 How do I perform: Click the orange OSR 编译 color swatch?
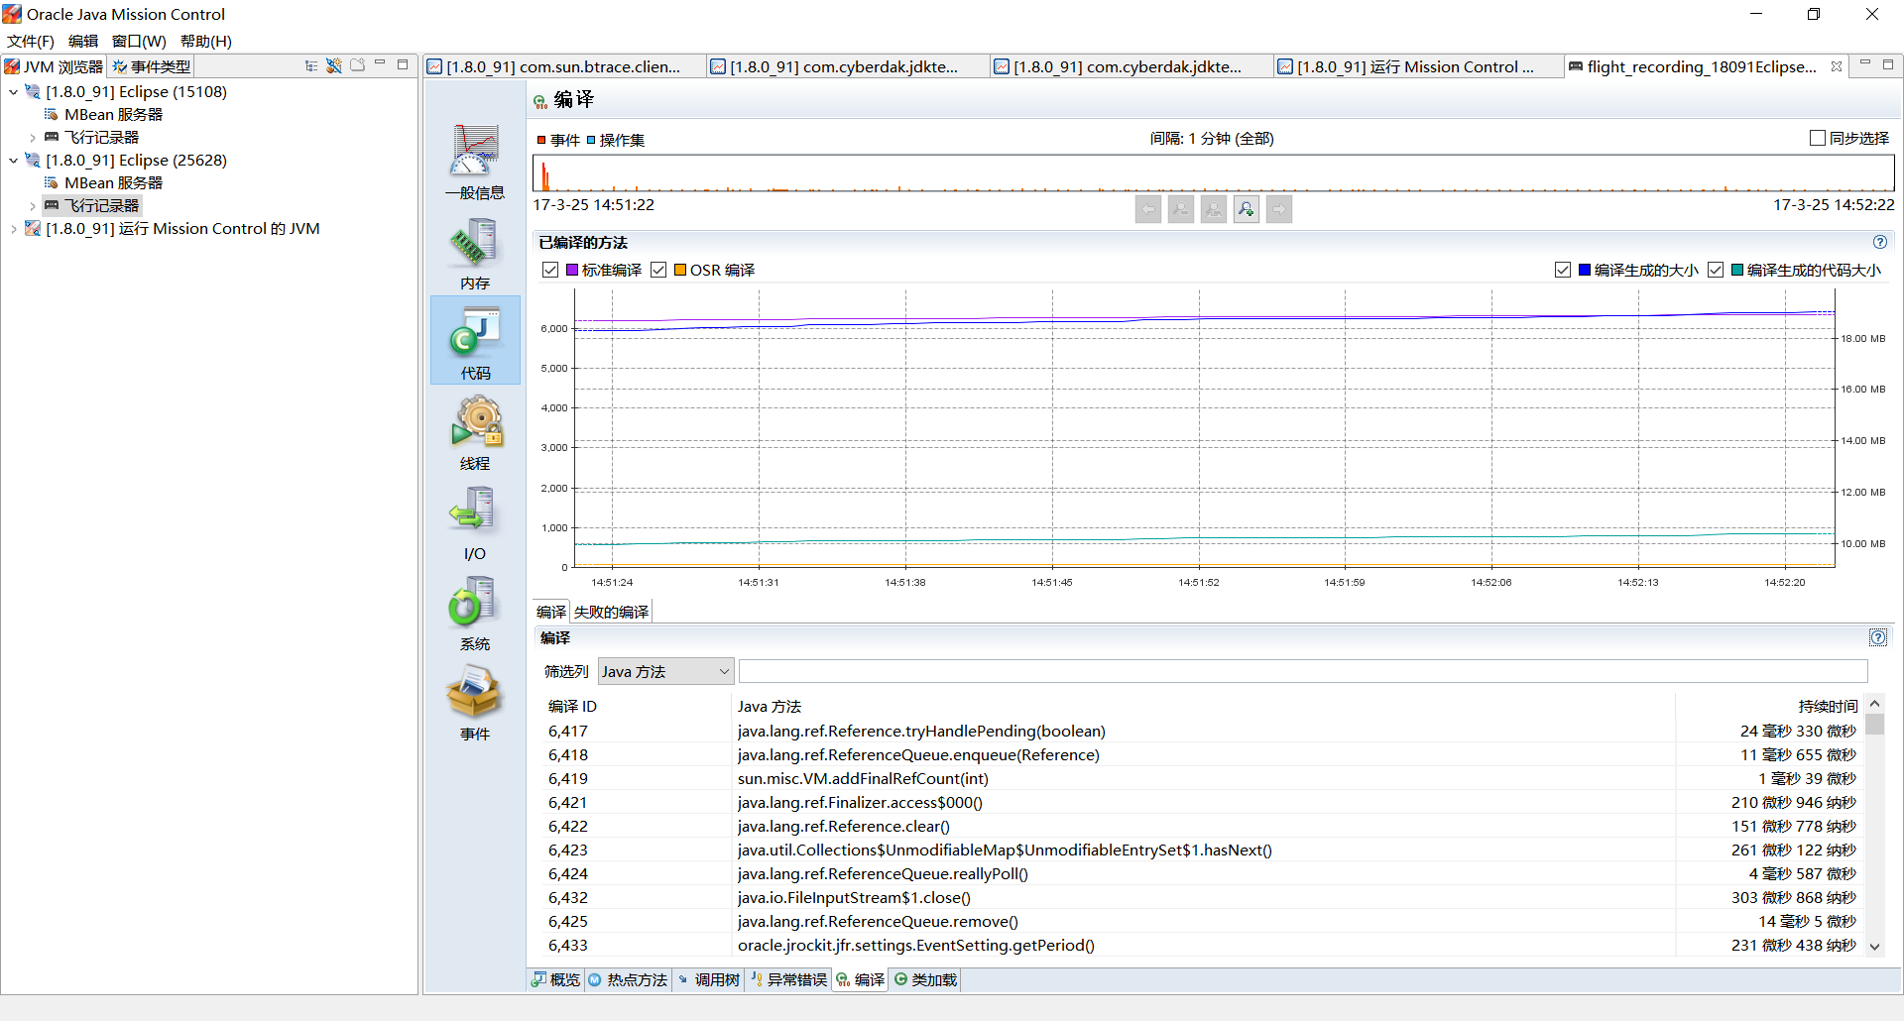click(x=680, y=271)
